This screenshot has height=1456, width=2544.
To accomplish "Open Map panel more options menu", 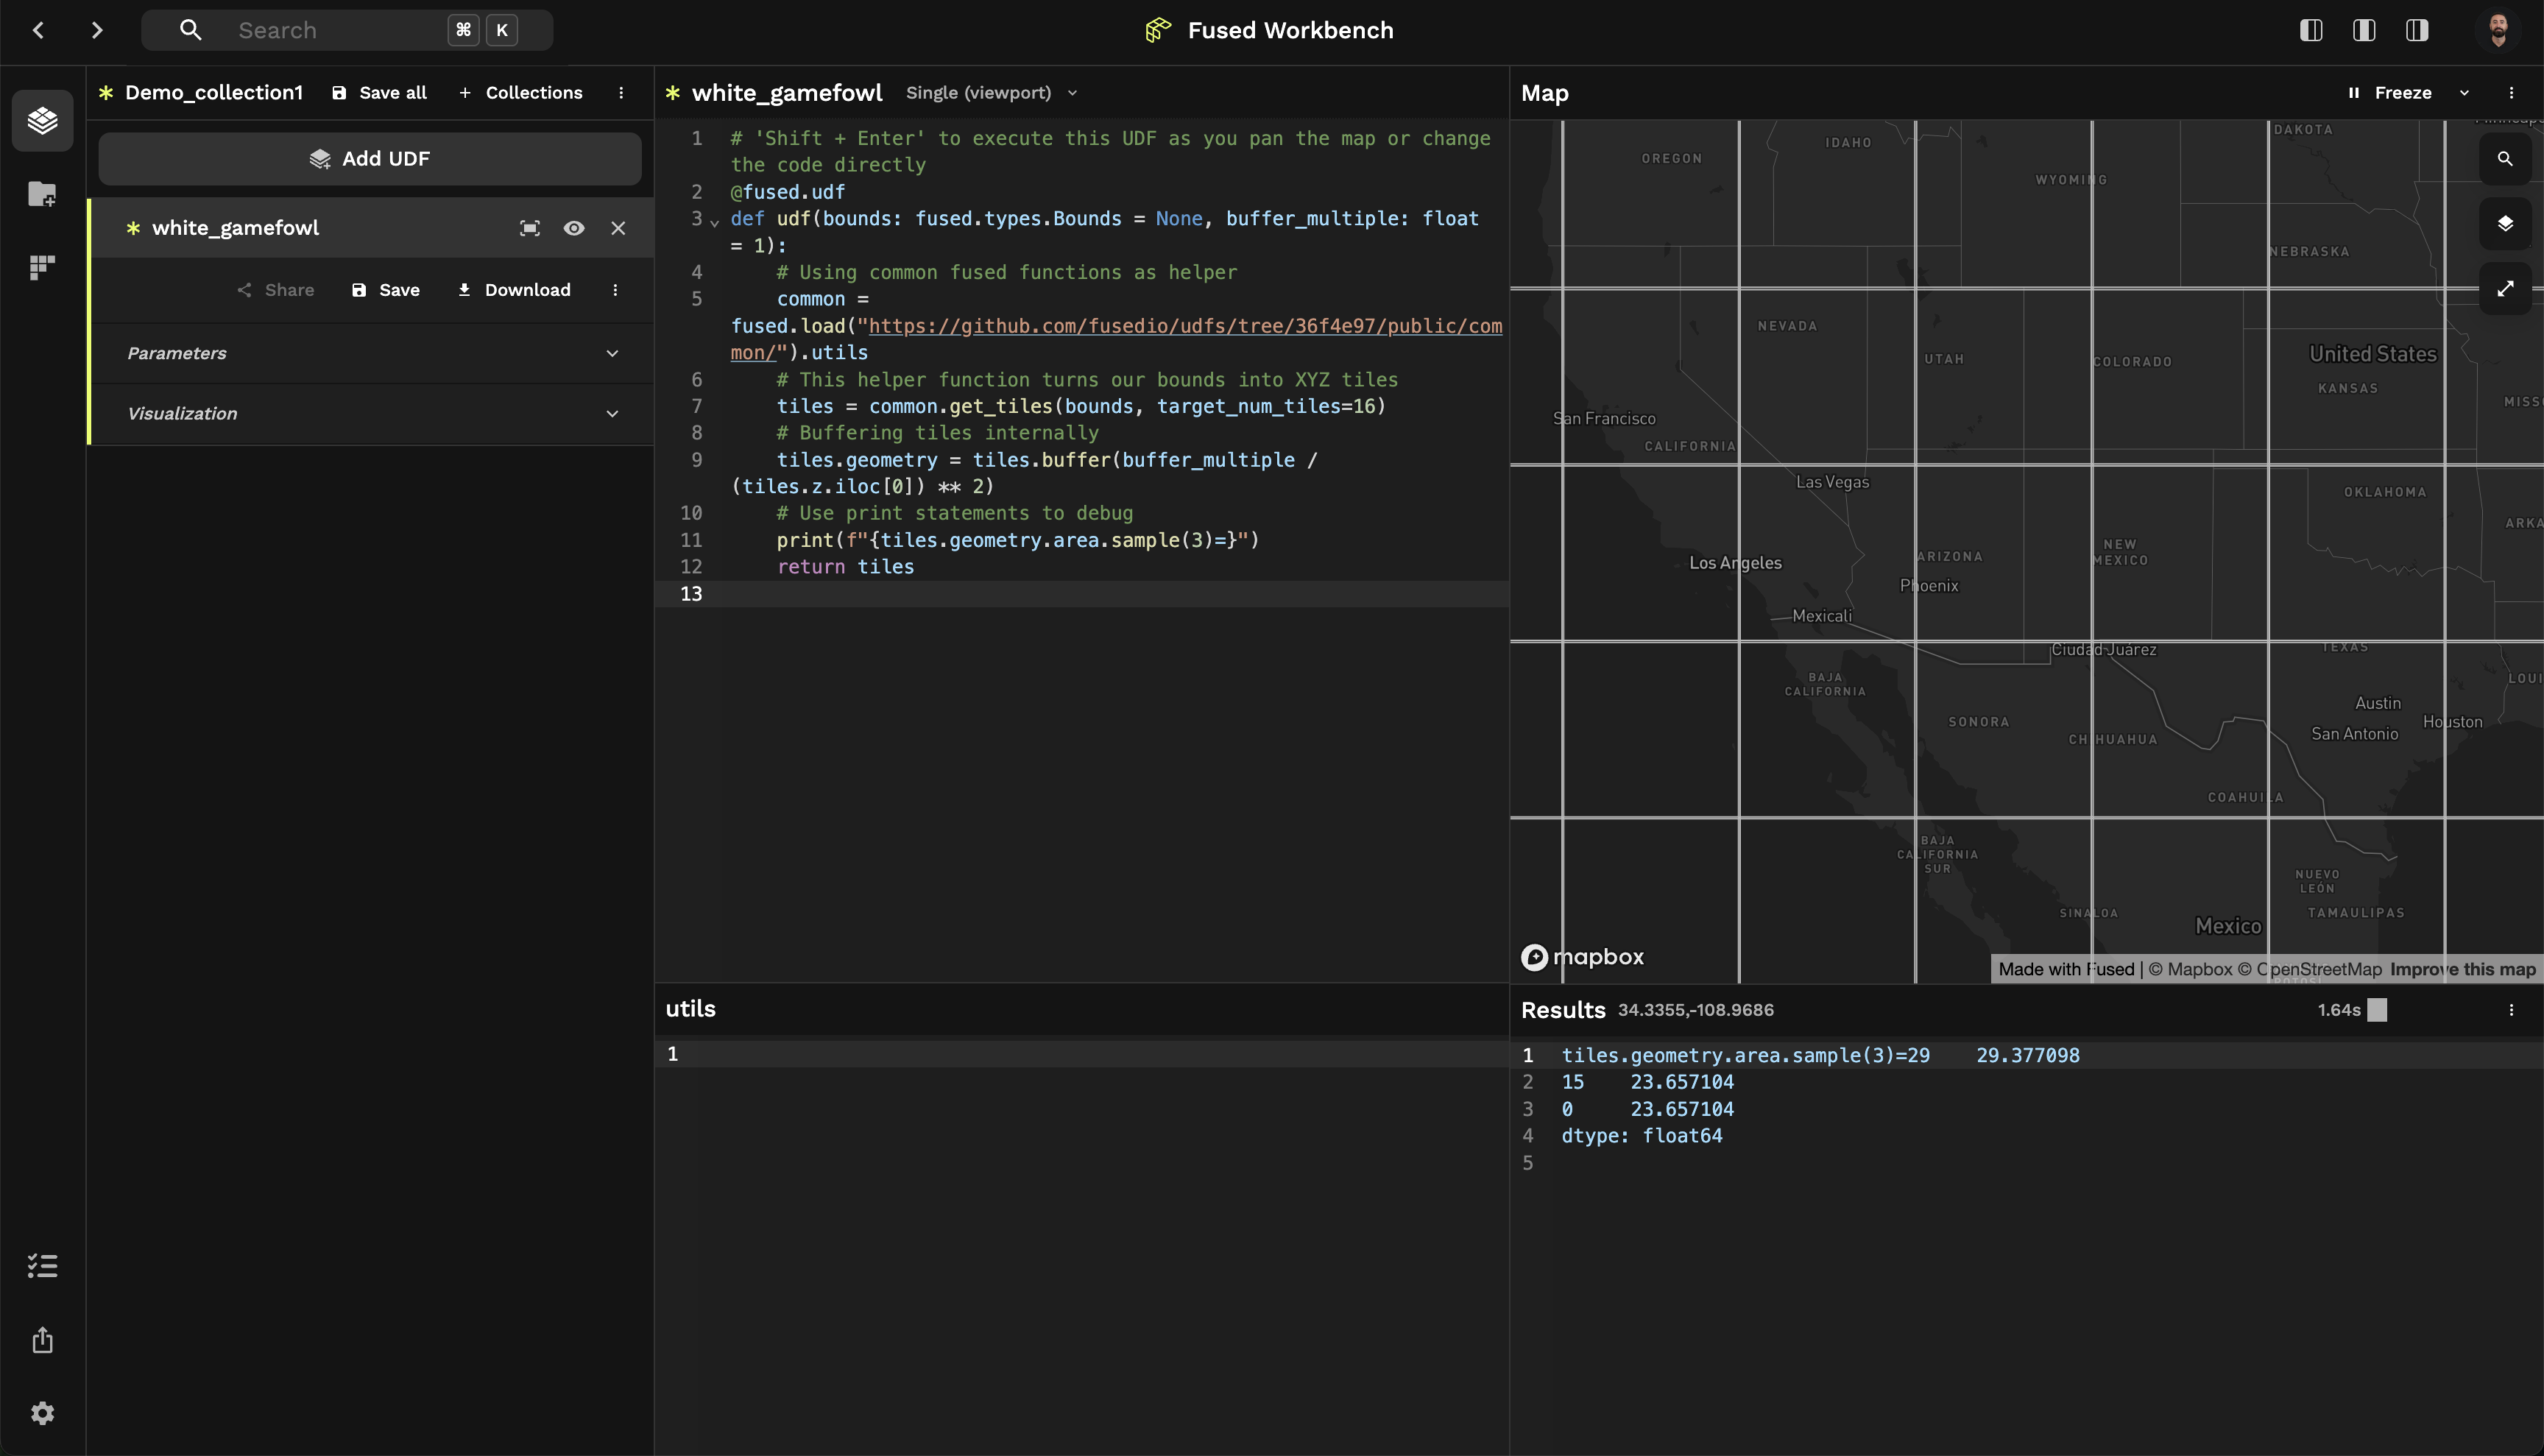I will tap(2511, 93).
